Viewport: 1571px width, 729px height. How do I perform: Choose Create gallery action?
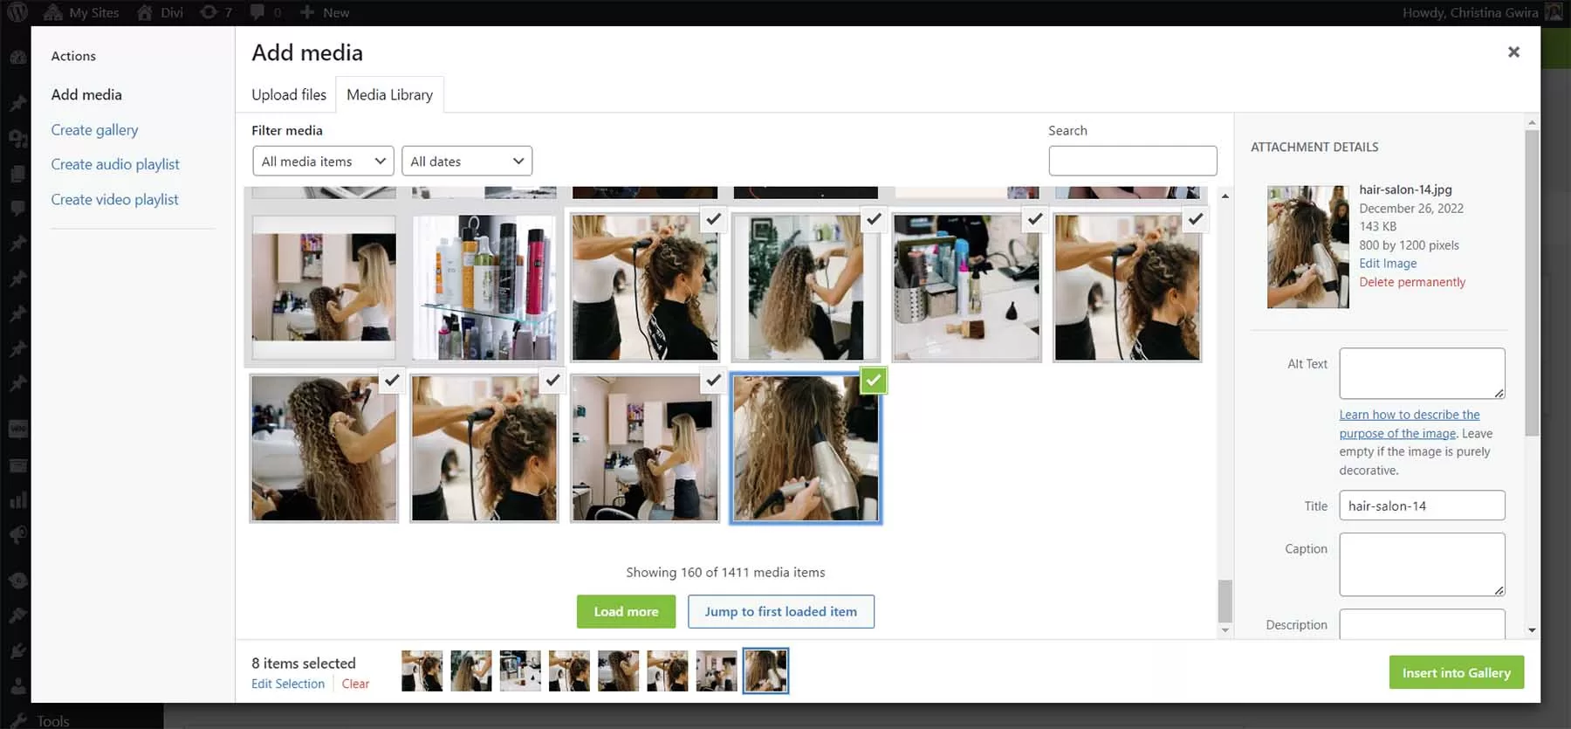94,129
